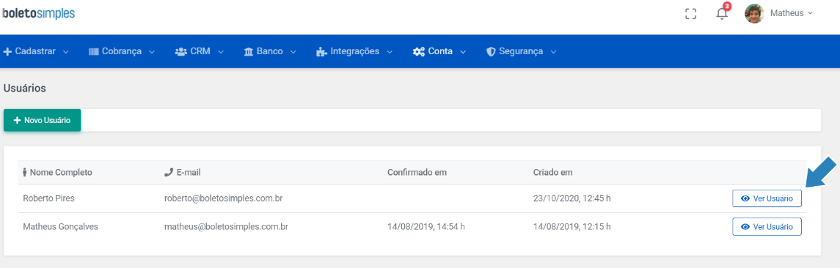The width and height of the screenshot is (840, 268).
Task: Open the CRM menu
Action: 200,52
